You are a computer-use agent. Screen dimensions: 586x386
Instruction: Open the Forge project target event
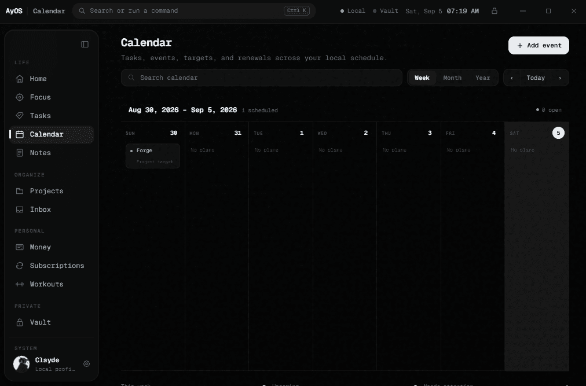click(x=153, y=156)
